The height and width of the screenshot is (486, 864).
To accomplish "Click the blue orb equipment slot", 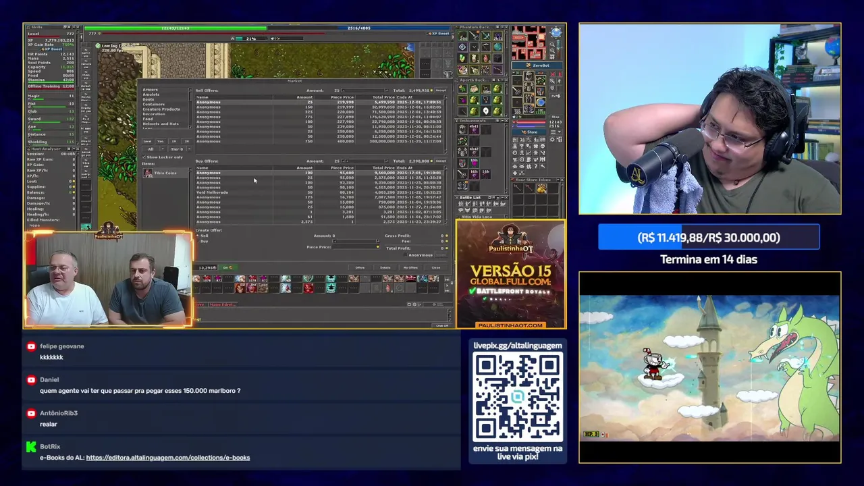I will [541, 103].
